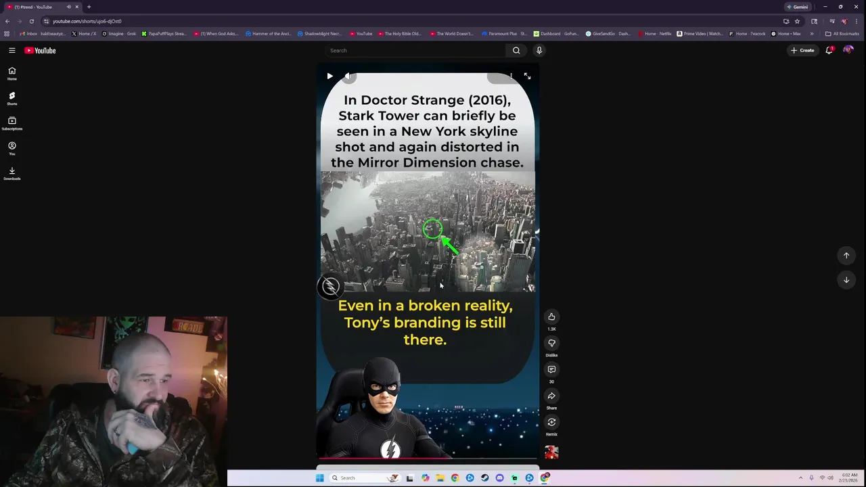The image size is (866, 487).
Task: Focus the YouTube search field
Action: click(414, 50)
